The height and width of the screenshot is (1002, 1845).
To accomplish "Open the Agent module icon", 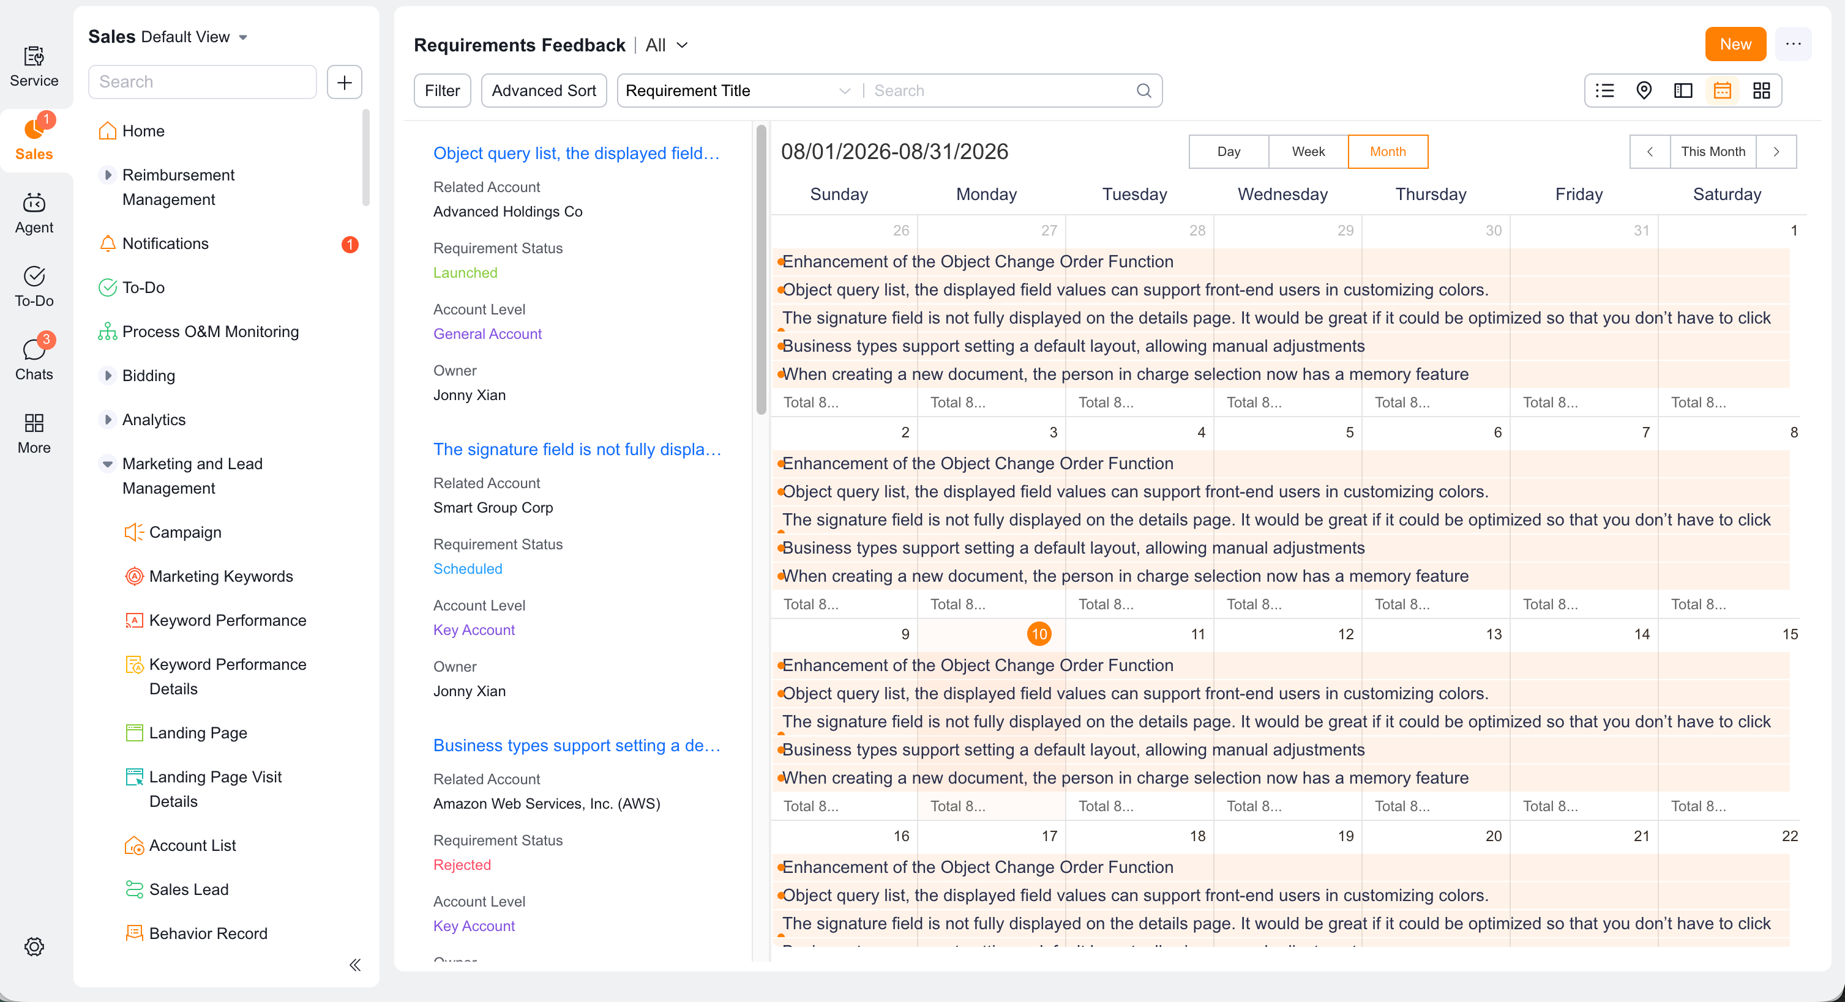I will pyautogui.click(x=34, y=212).
